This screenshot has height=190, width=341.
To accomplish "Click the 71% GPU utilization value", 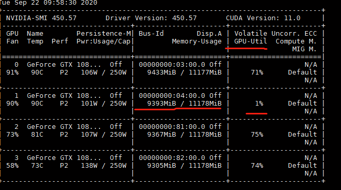I will pos(257,72).
